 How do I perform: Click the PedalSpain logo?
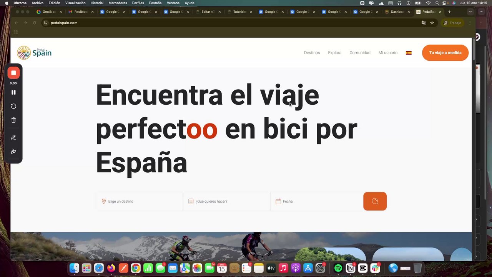pyautogui.click(x=34, y=53)
